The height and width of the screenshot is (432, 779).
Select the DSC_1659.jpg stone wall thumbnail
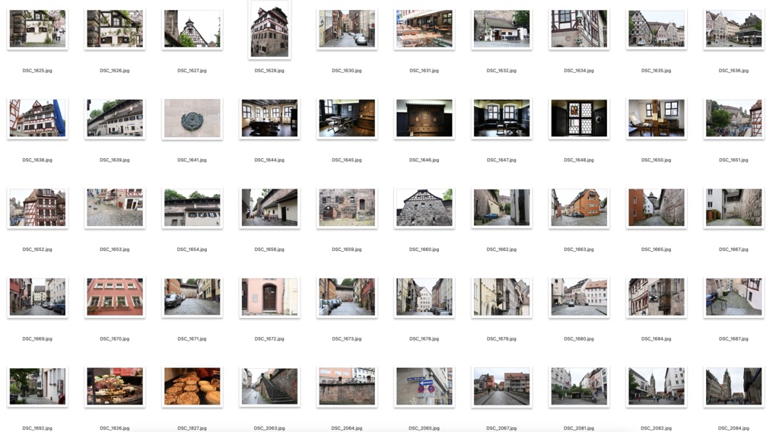[347, 208]
